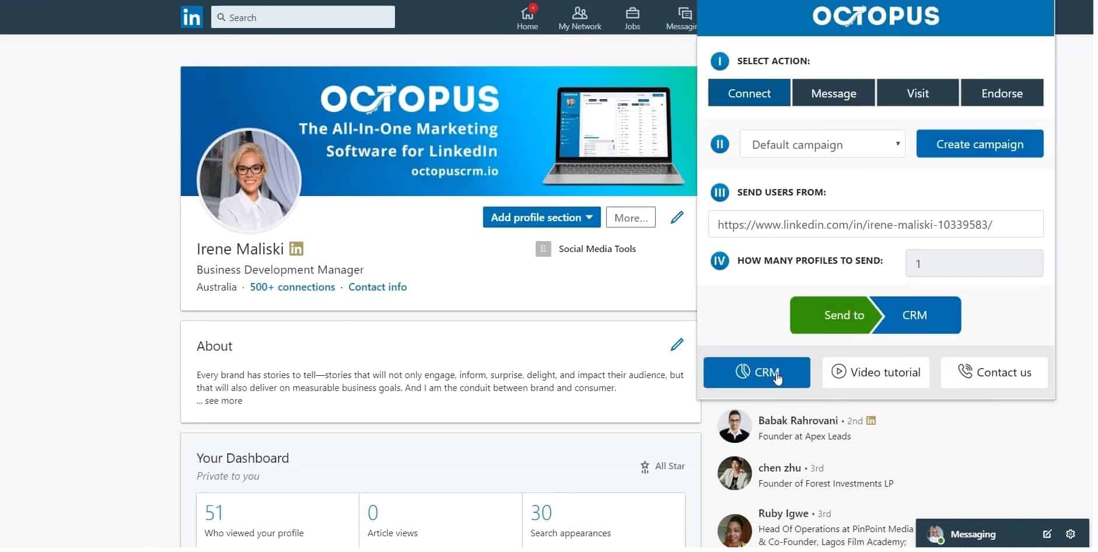Image resolution: width=1098 pixels, height=552 pixels.
Task: Open Messaging settings gear icon
Action: coord(1071,534)
